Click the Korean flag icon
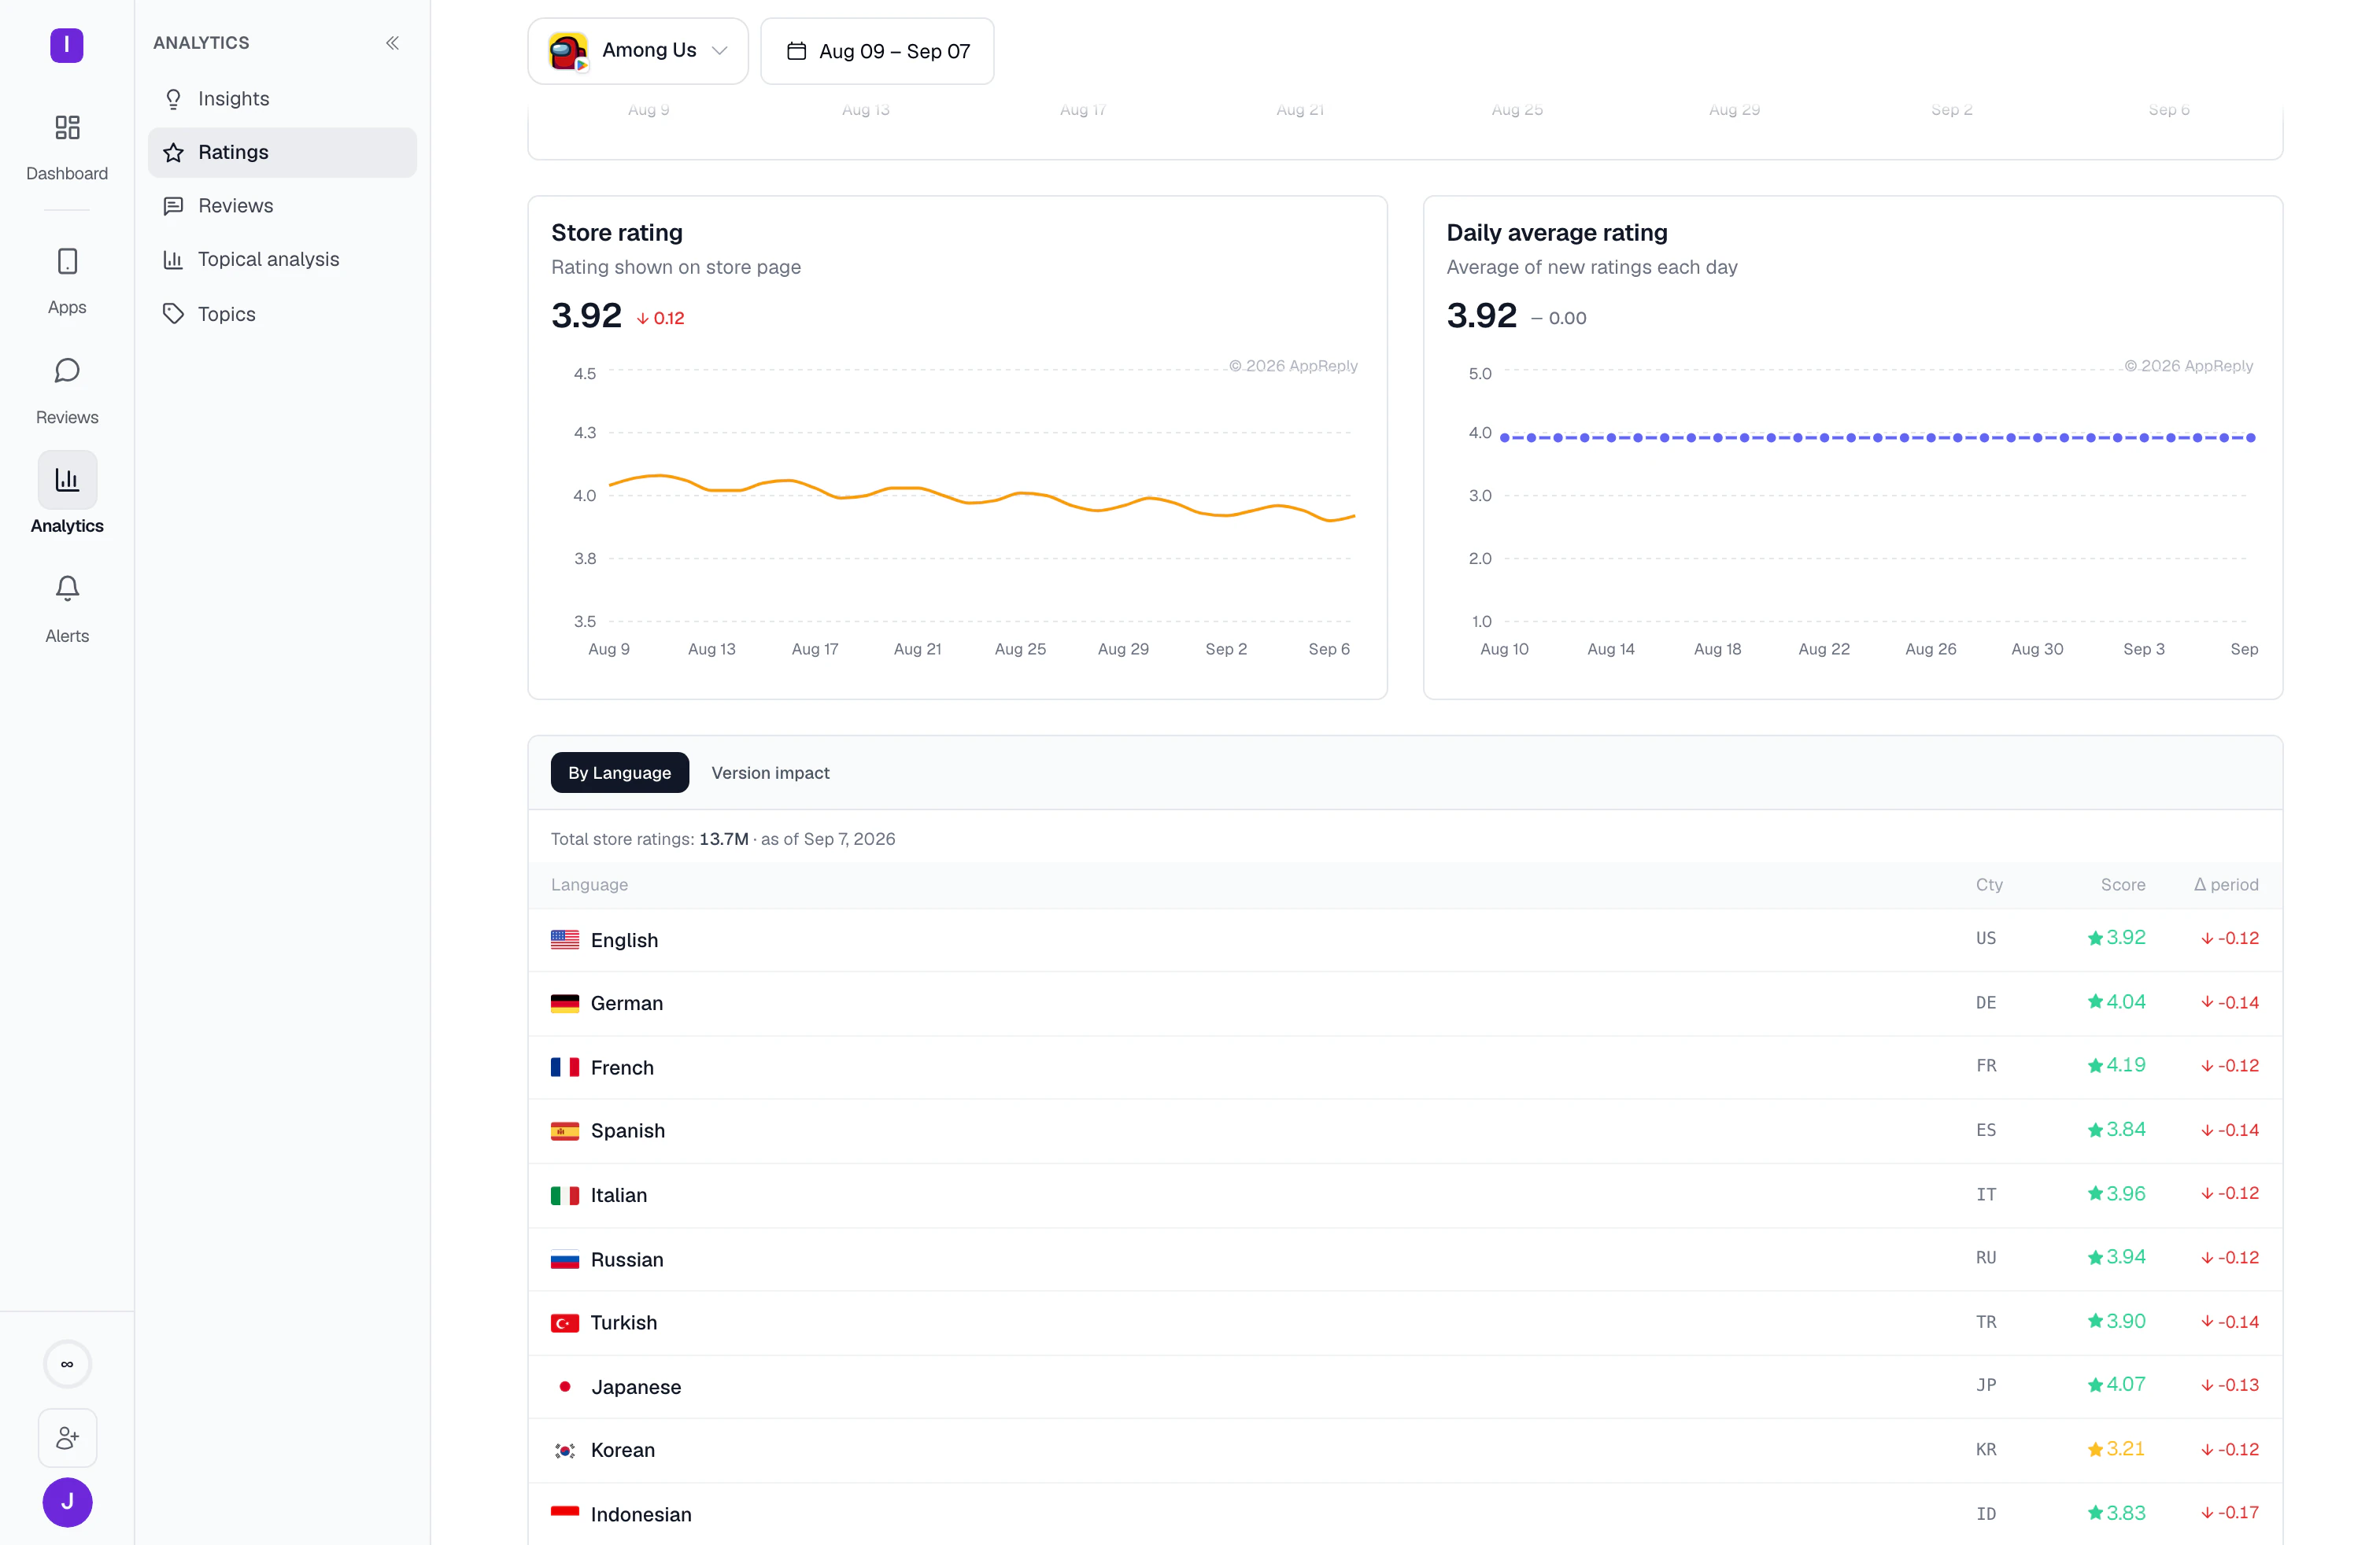Screen dimensions: 2380x1545 point(565,1450)
